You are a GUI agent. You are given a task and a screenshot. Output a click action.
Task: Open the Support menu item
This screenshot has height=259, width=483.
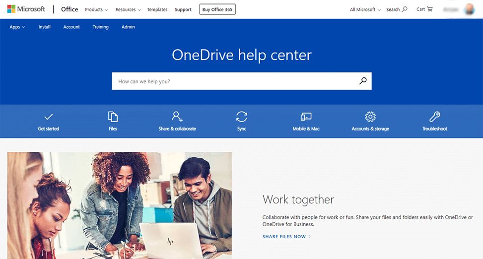183,9
